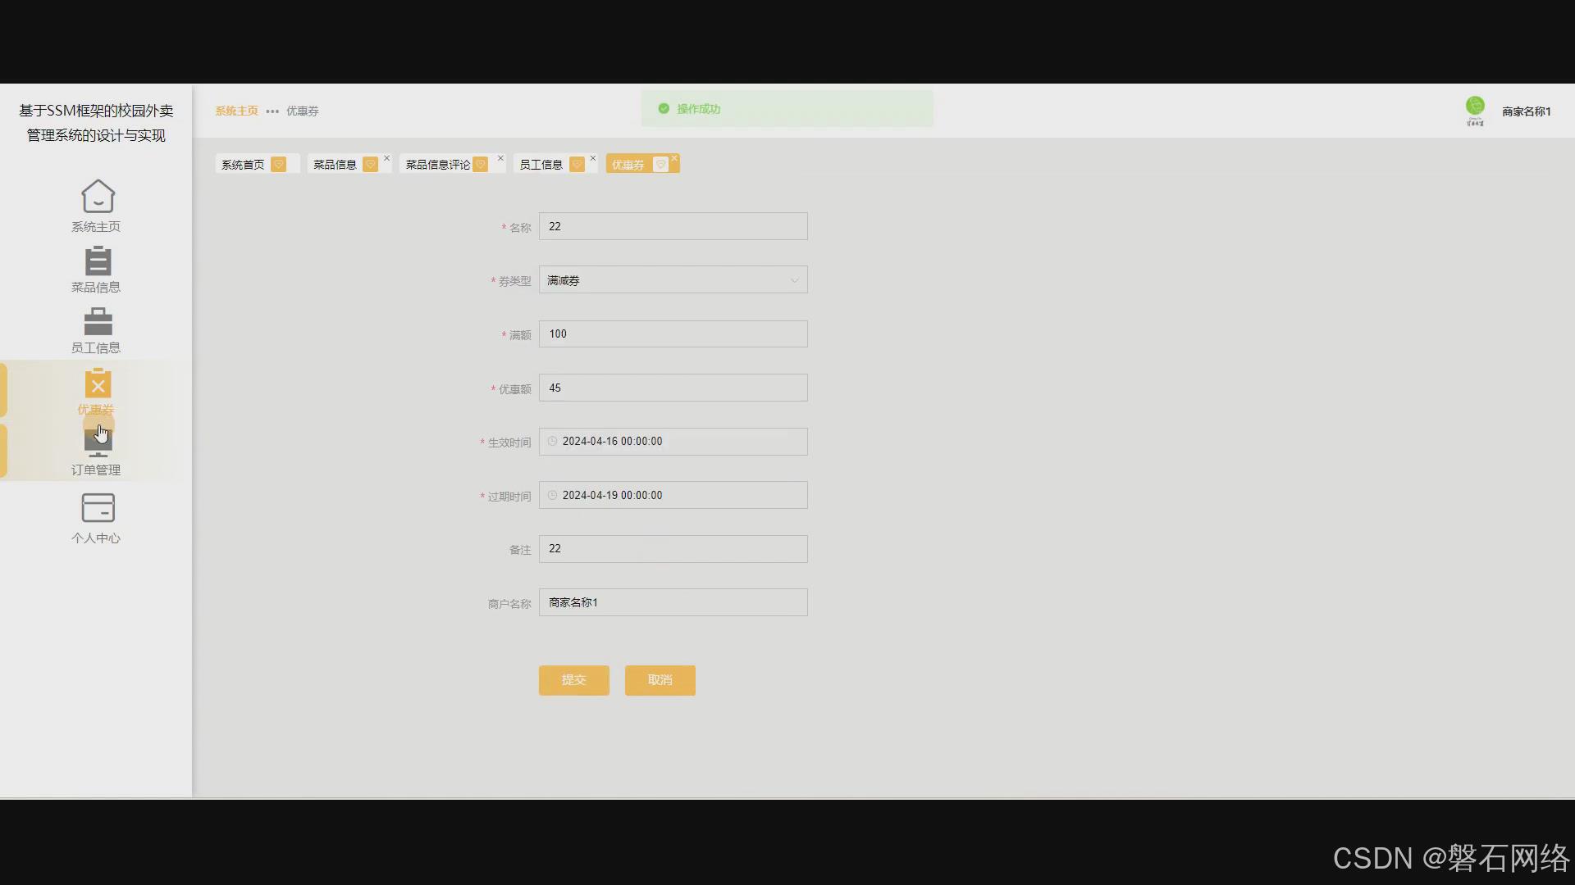Expand the 券类型 dropdown showing 满减券
Image resolution: width=1575 pixels, height=885 pixels.
pos(673,280)
